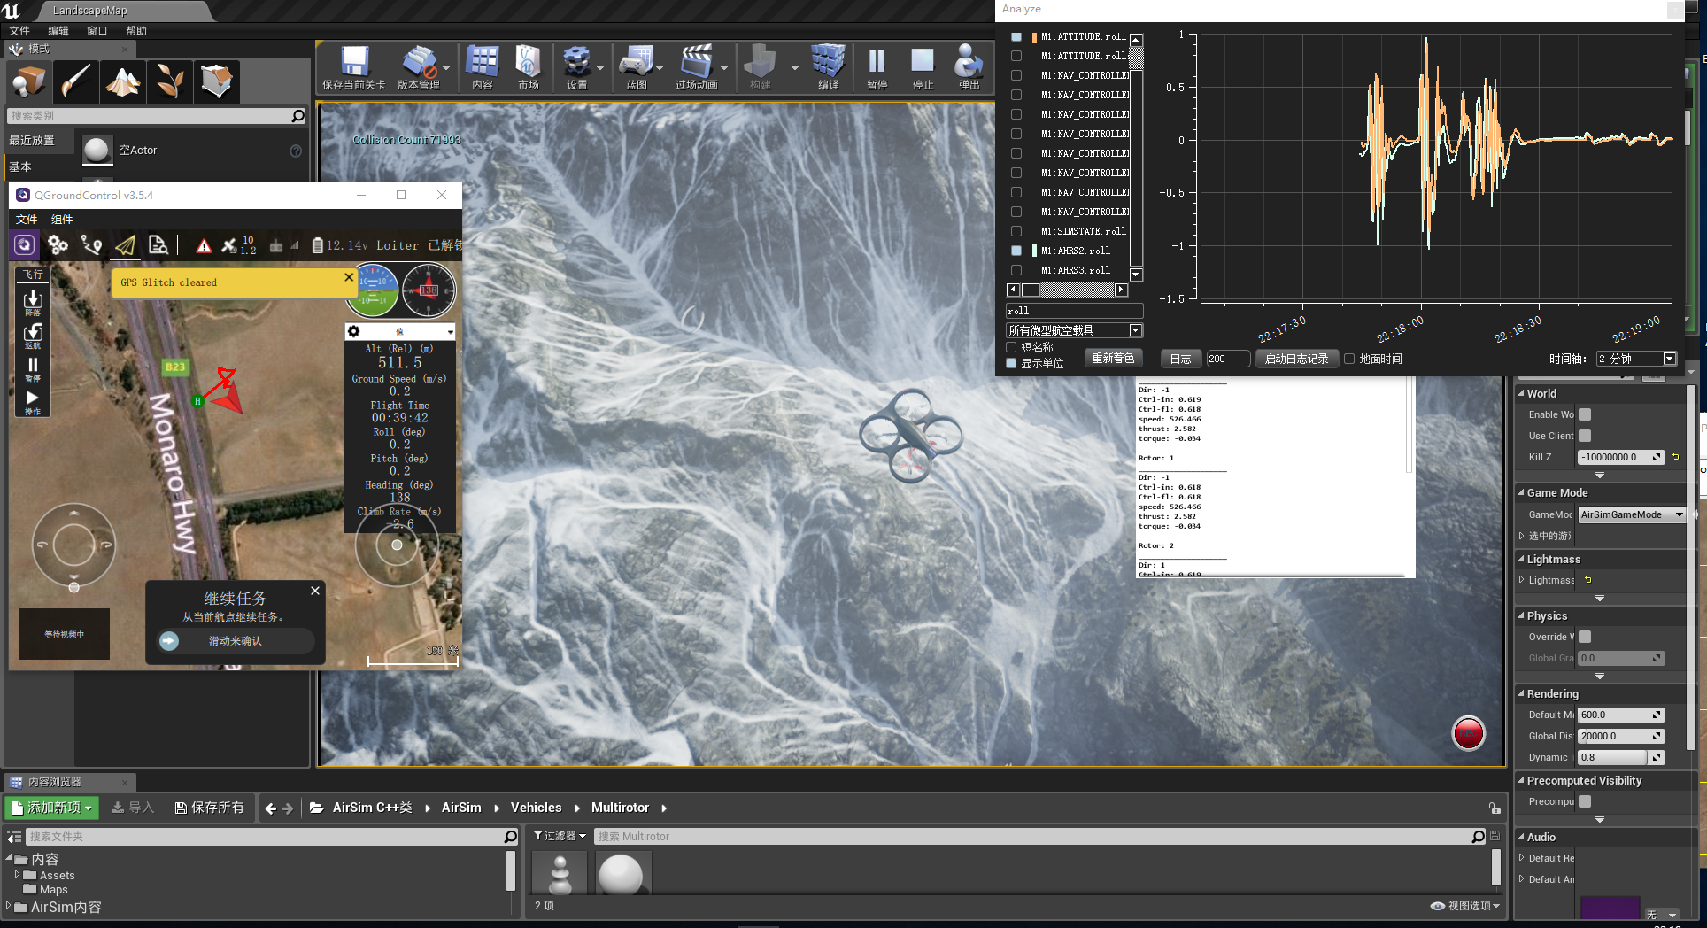1707x928 pixels.
Task: Change the time axis 2 分钟 dropdown
Action: (x=1636, y=359)
